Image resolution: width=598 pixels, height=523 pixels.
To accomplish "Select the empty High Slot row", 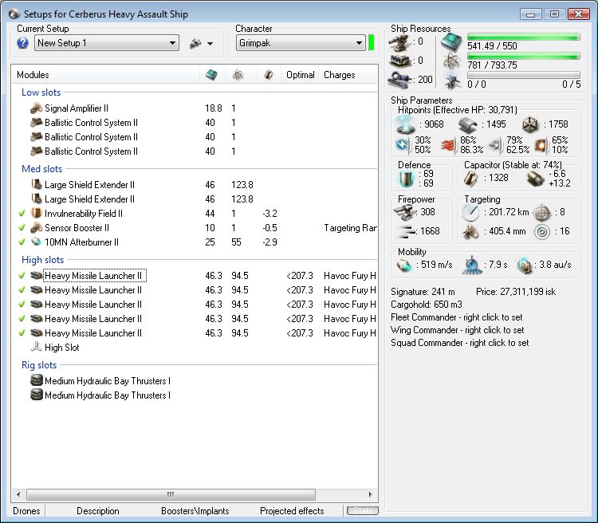I will coord(61,348).
